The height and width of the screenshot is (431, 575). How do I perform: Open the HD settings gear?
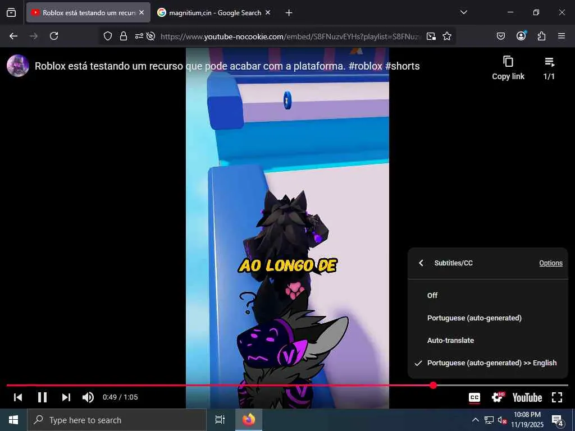pos(498,397)
